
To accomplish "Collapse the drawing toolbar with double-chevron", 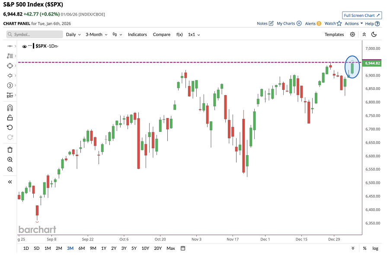I will click(10, 182).
